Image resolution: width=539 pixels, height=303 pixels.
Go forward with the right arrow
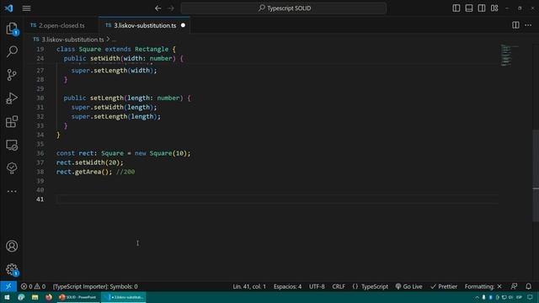coord(171,8)
